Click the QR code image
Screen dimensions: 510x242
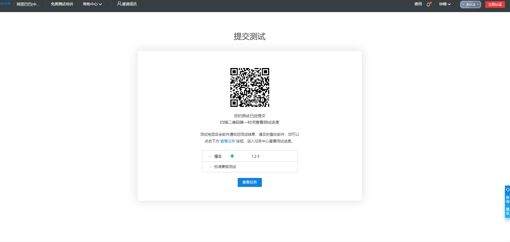(x=250, y=87)
